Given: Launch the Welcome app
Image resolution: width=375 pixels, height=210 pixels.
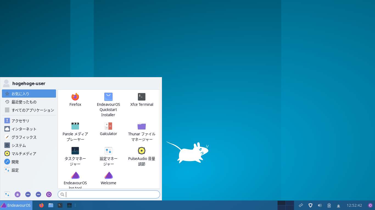Looking at the screenshot, I should (108, 178).
